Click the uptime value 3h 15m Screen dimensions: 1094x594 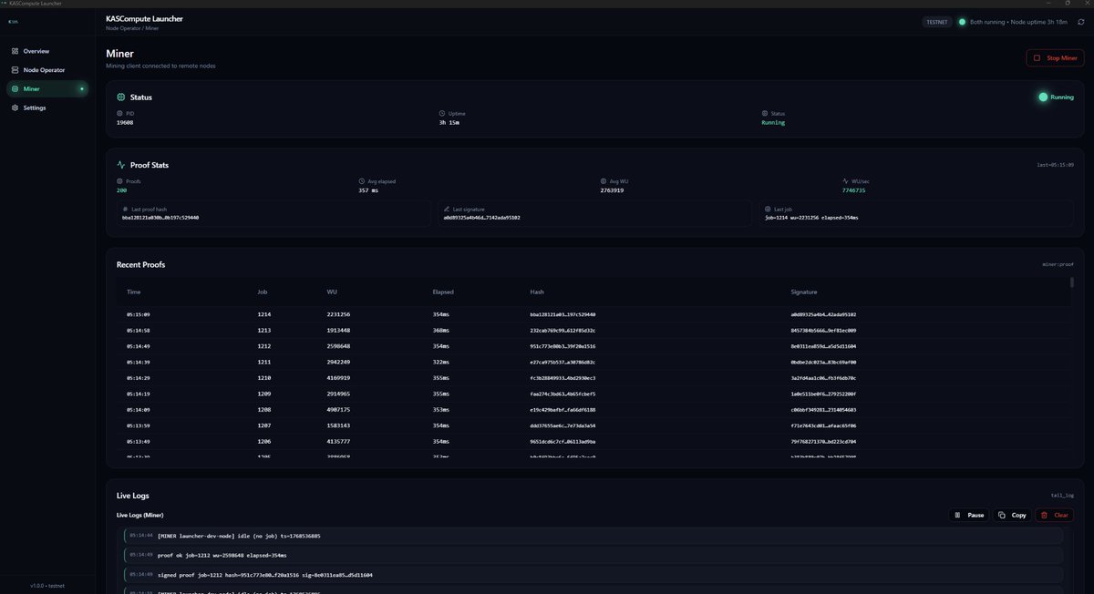(449, 122)
